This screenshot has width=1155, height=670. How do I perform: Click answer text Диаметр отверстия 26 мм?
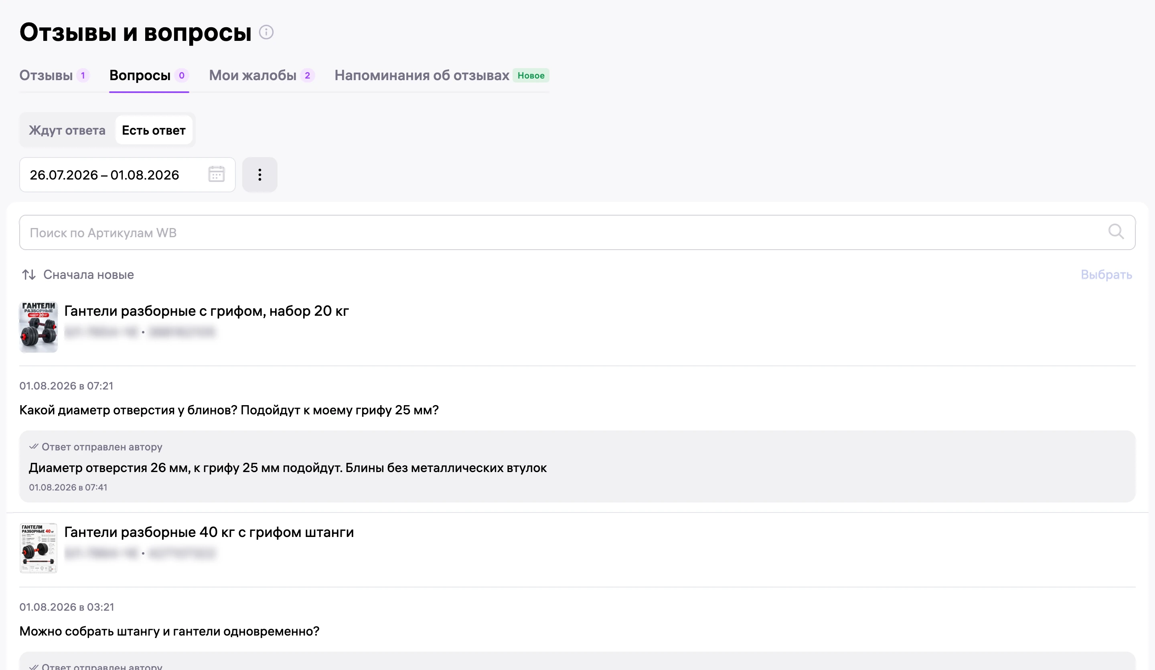[288, 468]
